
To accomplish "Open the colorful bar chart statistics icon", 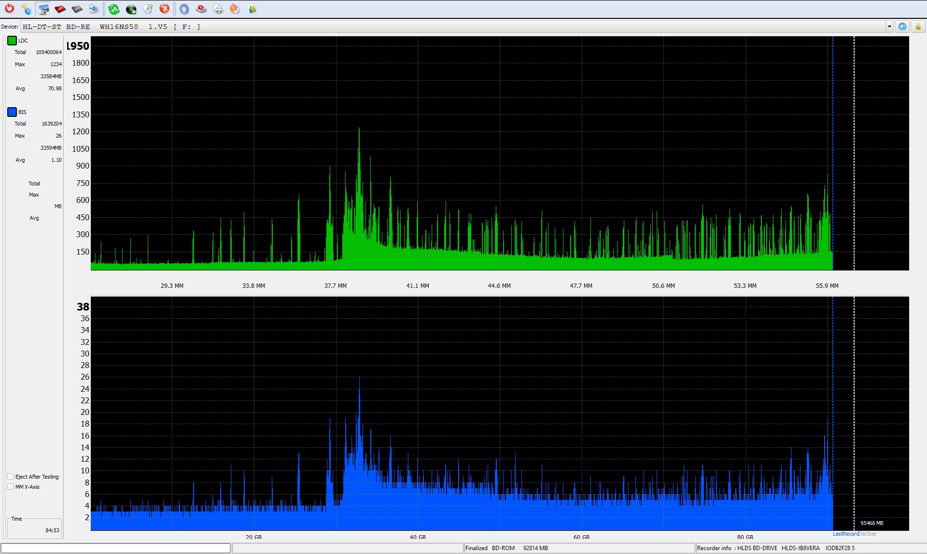I will pos(252,9).
